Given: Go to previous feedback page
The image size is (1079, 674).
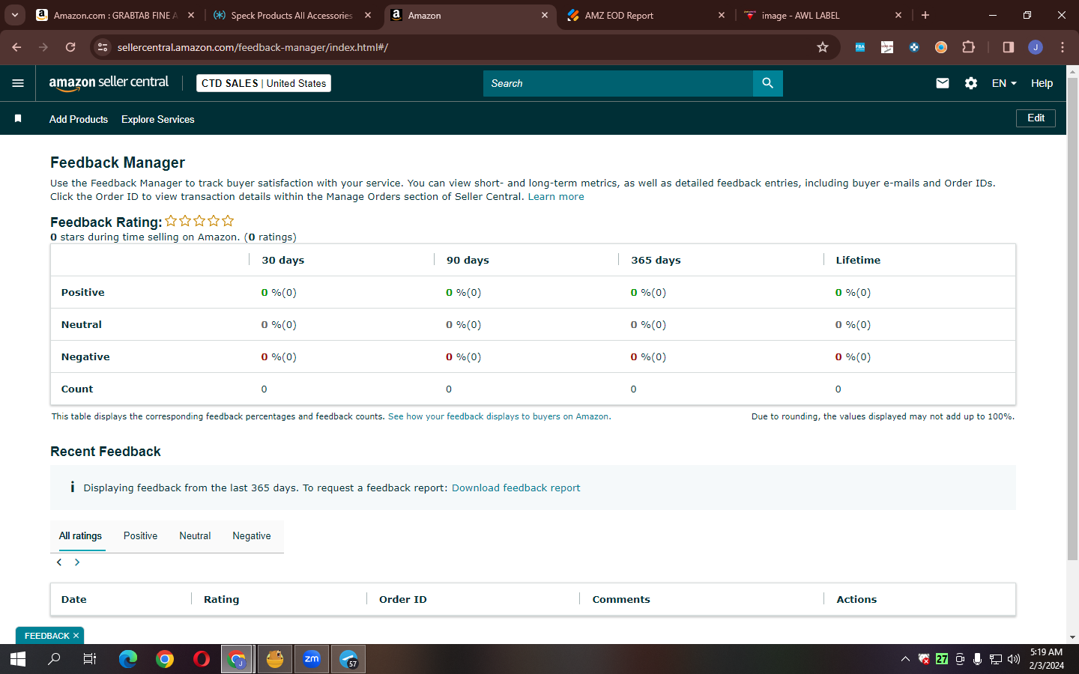Looking at the screenshot, I should click(x=59, y=562).
